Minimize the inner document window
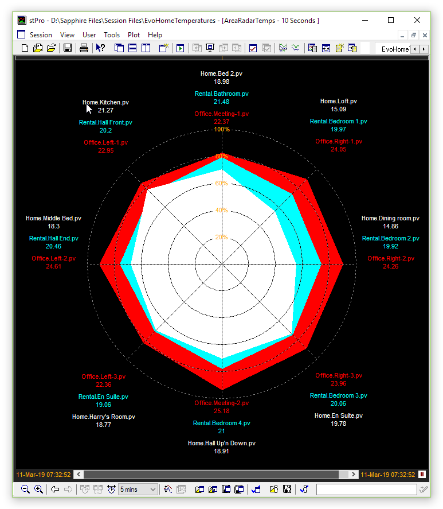 tap(402, 35)
